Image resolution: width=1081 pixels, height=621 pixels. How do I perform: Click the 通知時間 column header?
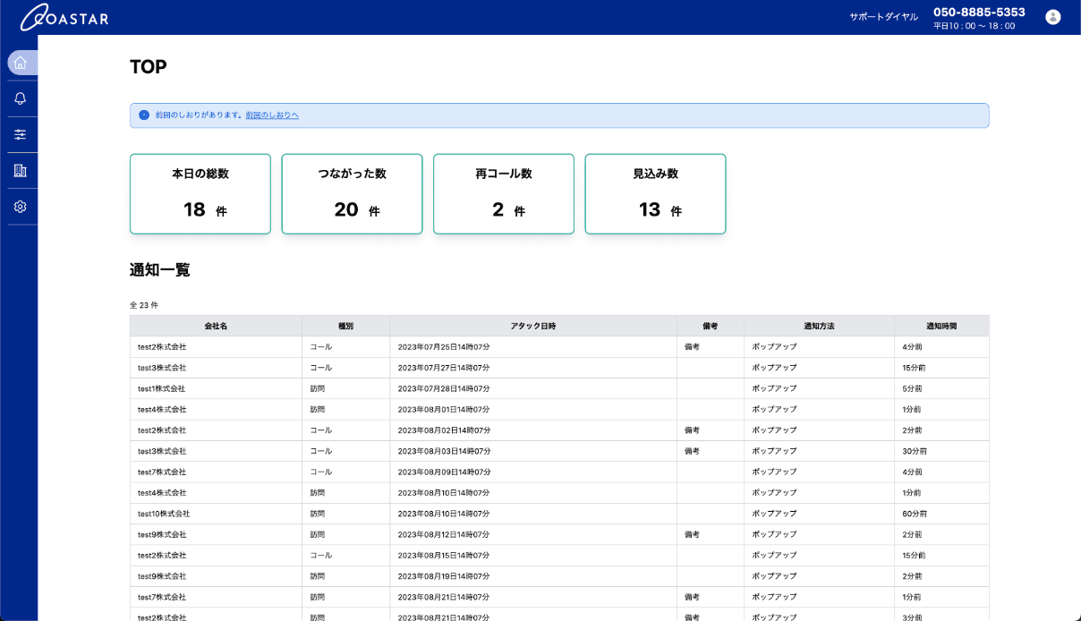point(941,327)
